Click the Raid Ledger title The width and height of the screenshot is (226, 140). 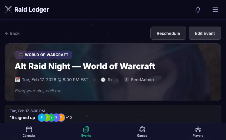[32, 10]
